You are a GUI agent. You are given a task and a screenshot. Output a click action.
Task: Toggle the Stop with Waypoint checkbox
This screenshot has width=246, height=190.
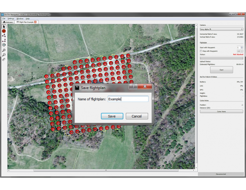click(201, 51)
